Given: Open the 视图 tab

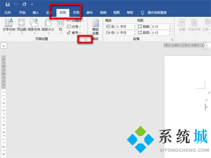Looking at the screenshot, I should (116, 13).
